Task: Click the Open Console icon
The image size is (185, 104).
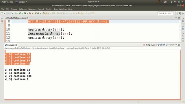Action: pyautogui.click(x=171, y=45)
